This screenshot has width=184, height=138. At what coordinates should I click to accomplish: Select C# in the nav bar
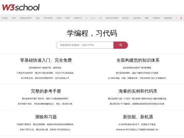(100, 18)
